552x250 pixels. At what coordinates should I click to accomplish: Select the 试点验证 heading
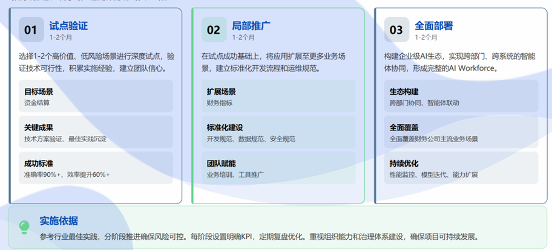click(68, 26)
